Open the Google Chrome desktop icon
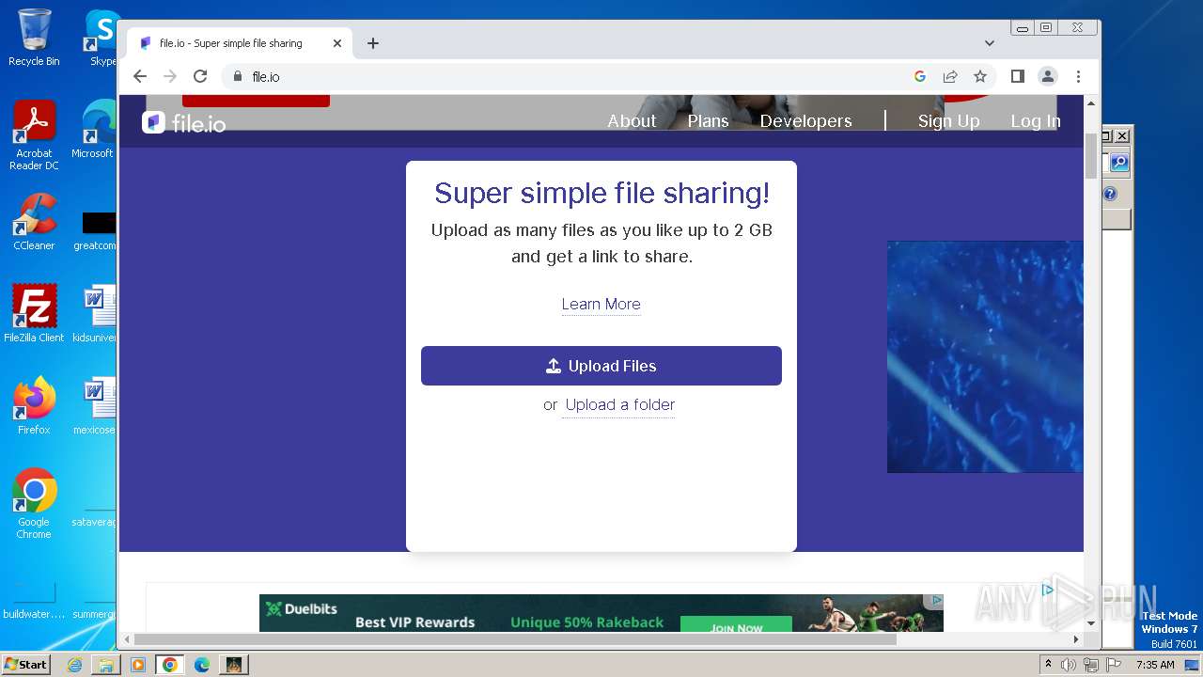Viewport: 1203px width, 677px height. click(34, 504)
